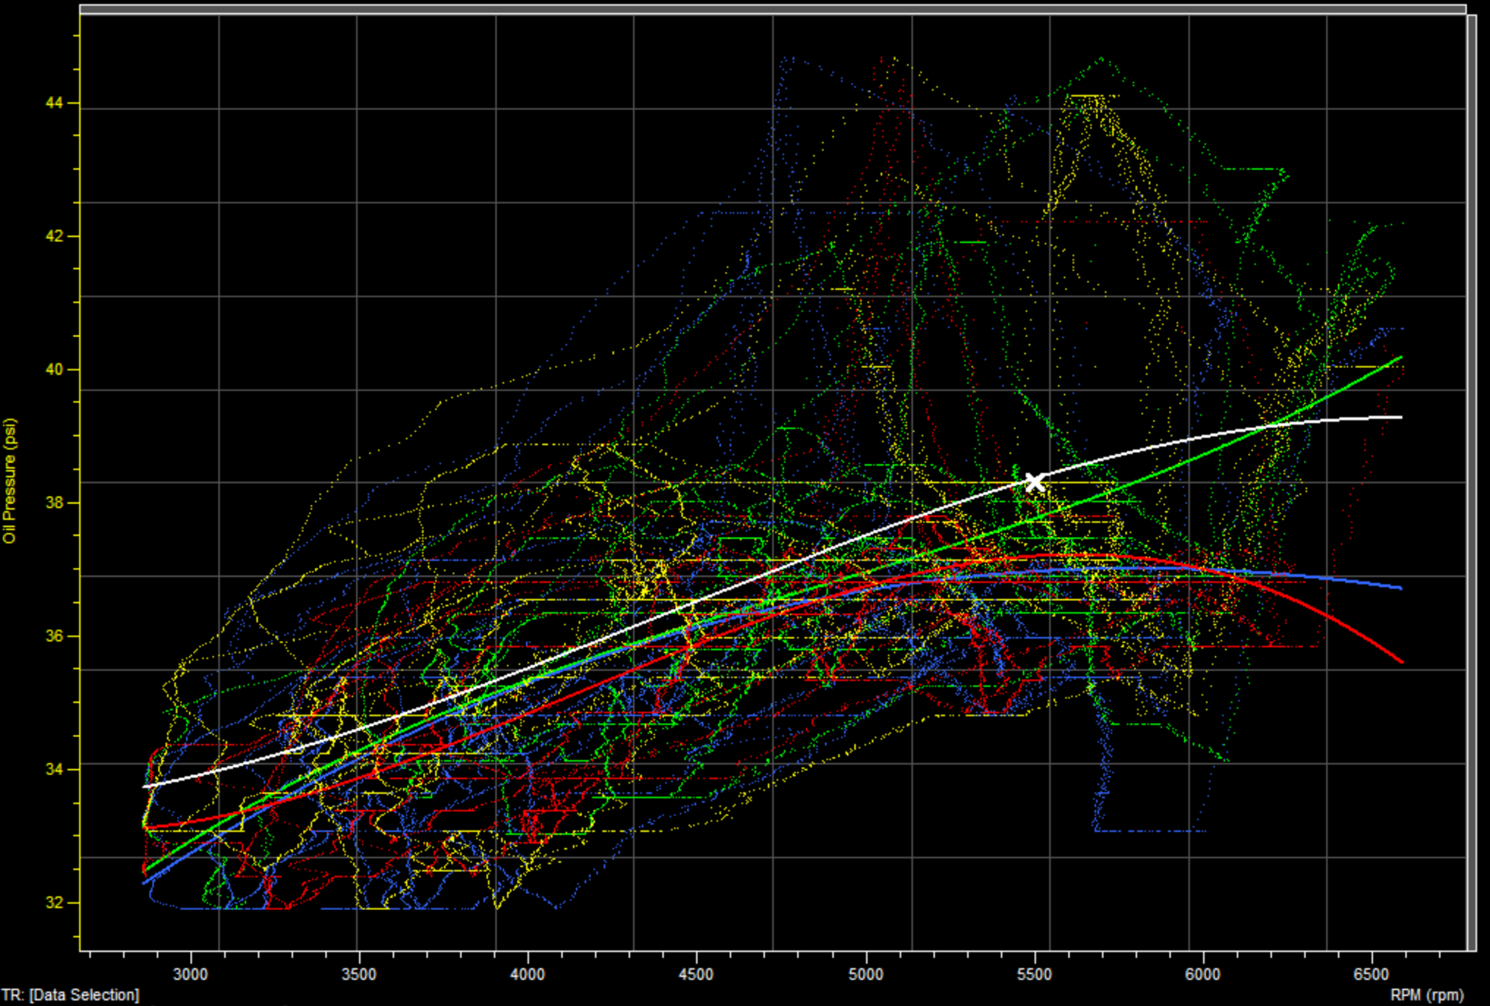The image size is (1490, 1006).
Task: Click the right end of the red trend curve
Action: [x=1401, y=660]
